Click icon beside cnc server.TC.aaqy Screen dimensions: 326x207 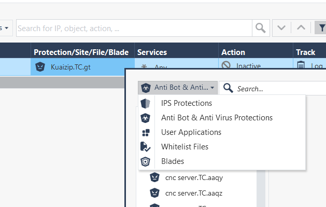pos(154,177)
